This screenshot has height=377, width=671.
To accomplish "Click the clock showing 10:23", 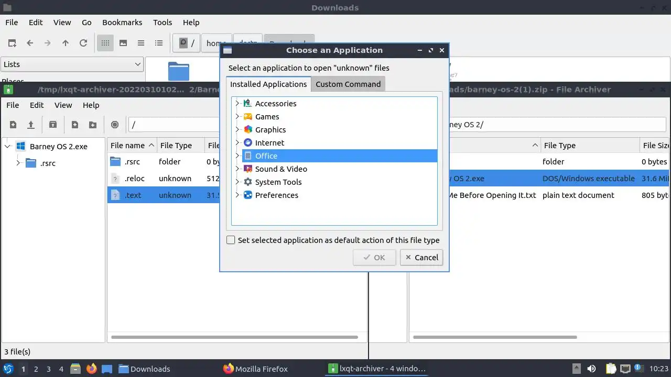I will click(659, 369).
